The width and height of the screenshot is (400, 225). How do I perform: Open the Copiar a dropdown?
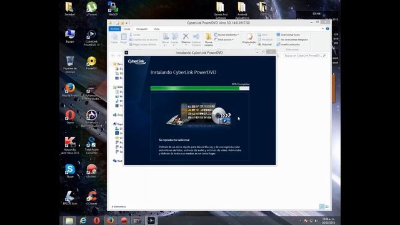(x=175, y=39)
